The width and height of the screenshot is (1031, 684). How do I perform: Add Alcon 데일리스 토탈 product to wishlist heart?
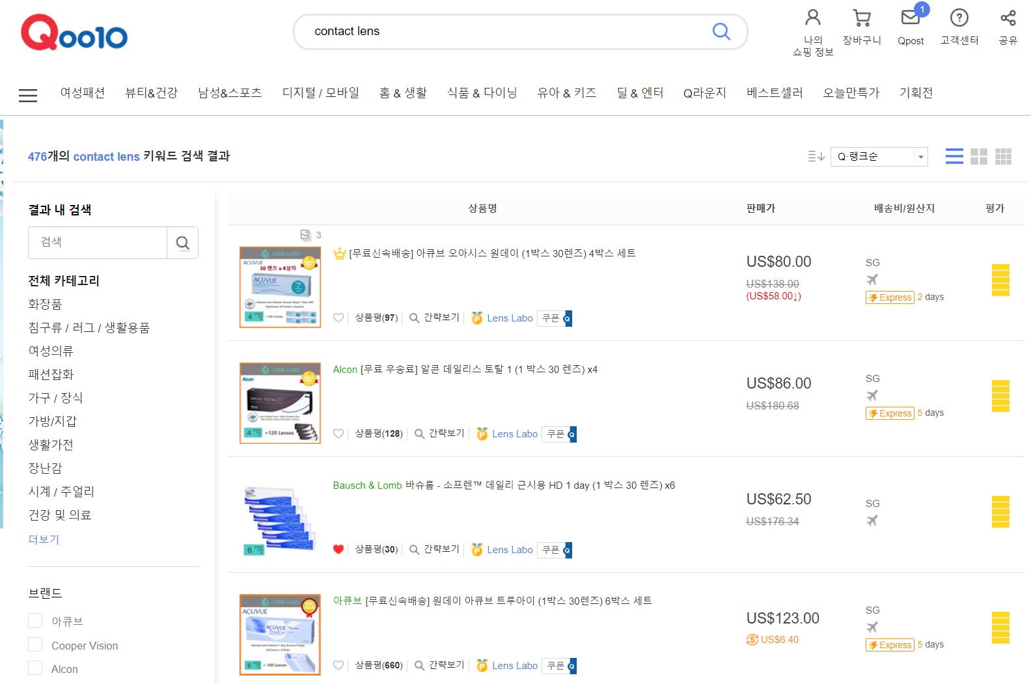point(338,433)
